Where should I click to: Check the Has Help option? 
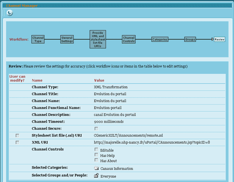(96, 155)
